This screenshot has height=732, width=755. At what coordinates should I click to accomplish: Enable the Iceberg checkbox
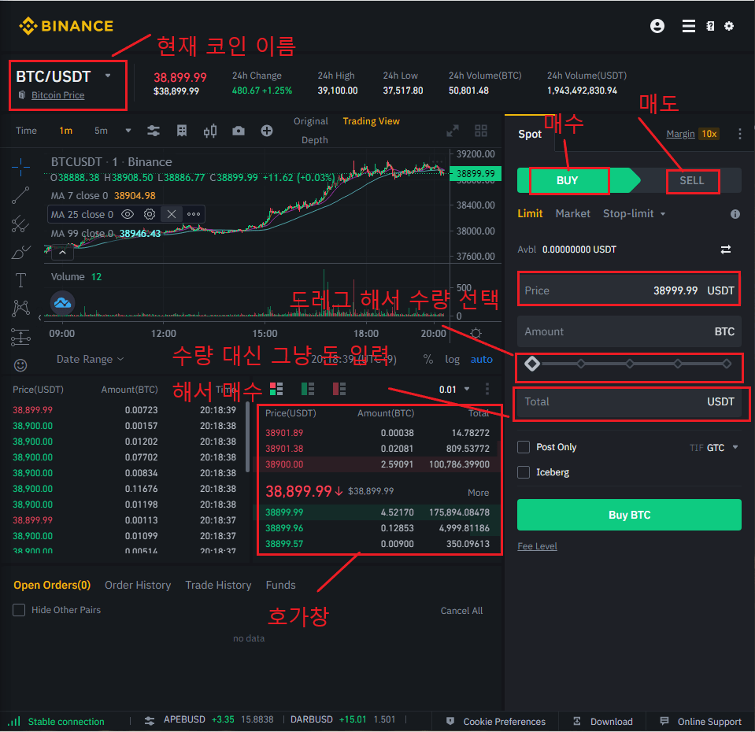pos(524,472)
